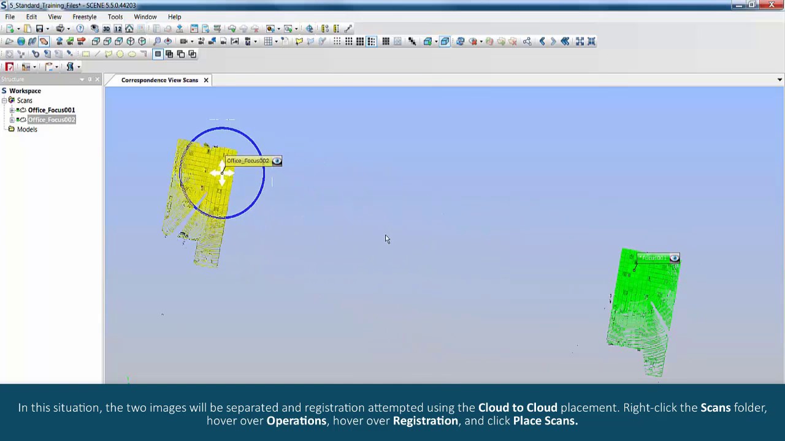Select the pan hand tool icon

tap(44, 41)
